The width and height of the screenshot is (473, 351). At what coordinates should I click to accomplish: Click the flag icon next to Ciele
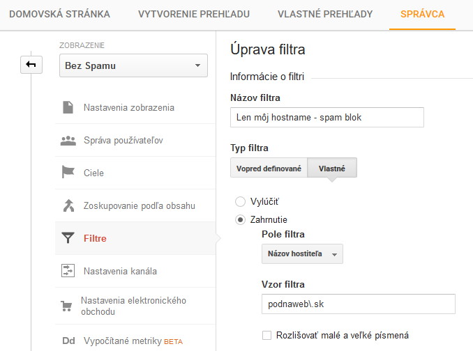[68, 173]
